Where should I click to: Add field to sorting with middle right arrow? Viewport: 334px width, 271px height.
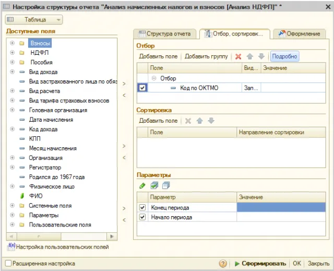pos(124,146)
